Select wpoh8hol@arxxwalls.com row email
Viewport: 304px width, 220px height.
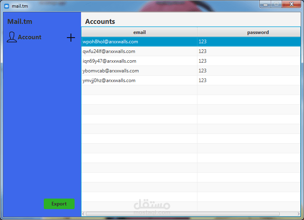coord(110,42)
